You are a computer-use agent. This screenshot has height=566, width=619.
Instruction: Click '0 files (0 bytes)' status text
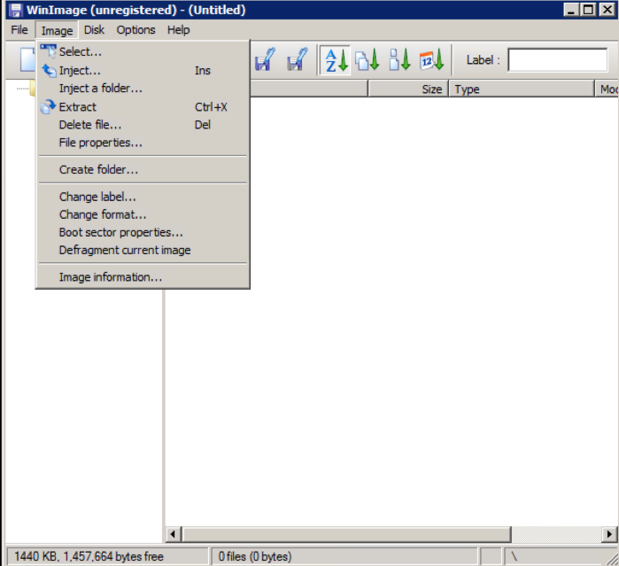(x=255, y=556)
